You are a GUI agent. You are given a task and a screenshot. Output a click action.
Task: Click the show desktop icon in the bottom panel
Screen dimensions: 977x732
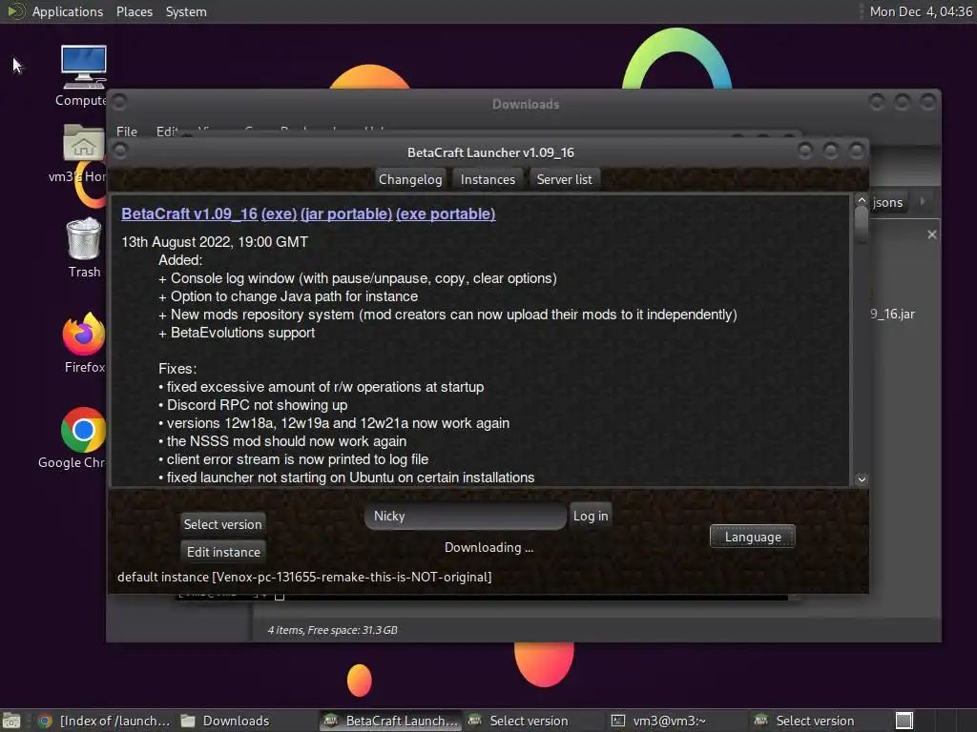[x=11, y=721]
